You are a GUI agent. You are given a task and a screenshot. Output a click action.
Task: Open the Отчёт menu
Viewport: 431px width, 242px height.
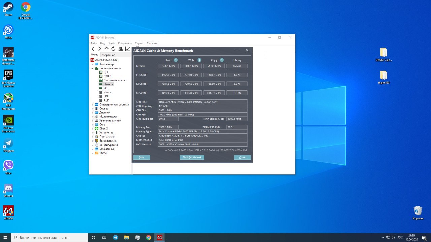(x=111, y=43)
